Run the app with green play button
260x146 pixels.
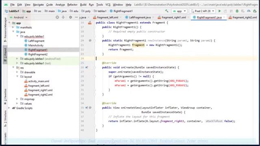219,11
